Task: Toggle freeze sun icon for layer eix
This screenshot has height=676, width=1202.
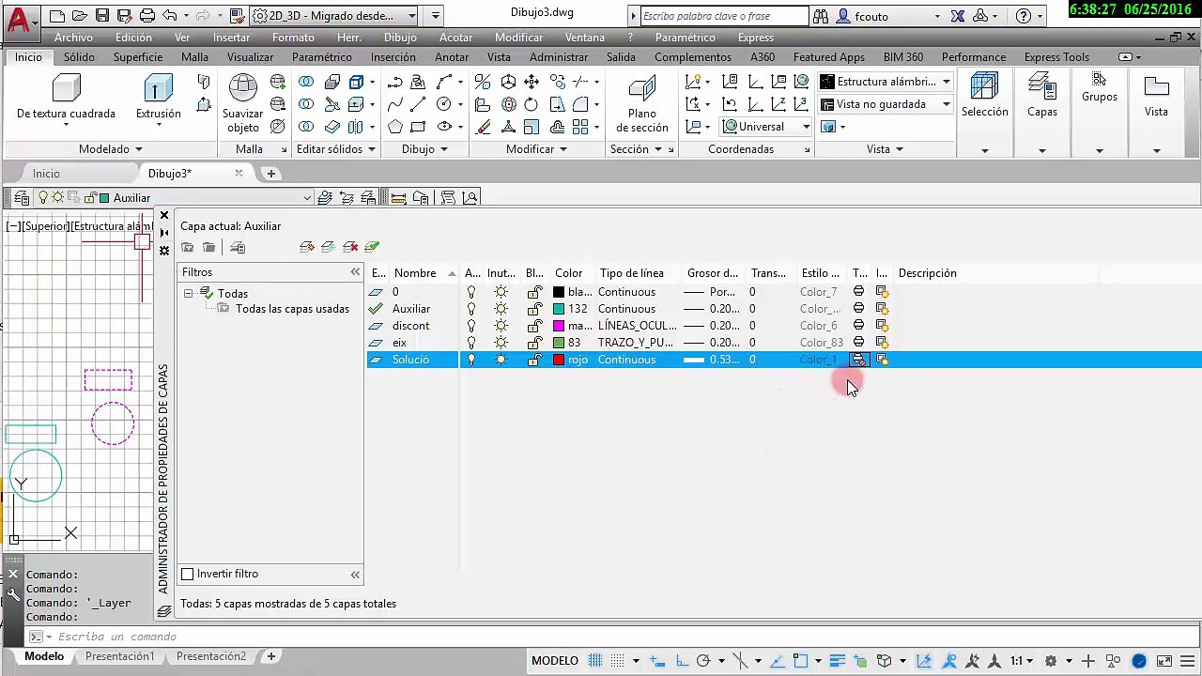Action: [x=501, y=343]
